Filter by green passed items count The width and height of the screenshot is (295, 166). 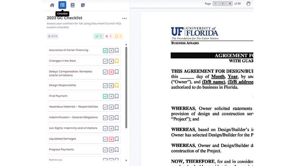point(98,36)
